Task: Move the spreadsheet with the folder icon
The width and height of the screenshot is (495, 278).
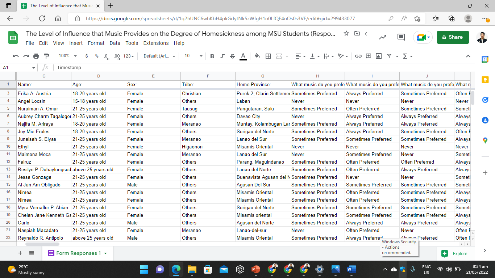Action: 357,34
